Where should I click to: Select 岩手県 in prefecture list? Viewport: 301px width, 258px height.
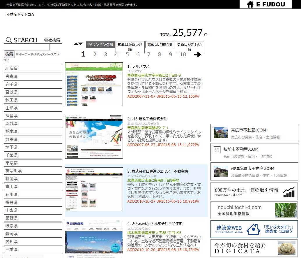tap(33, 84)
